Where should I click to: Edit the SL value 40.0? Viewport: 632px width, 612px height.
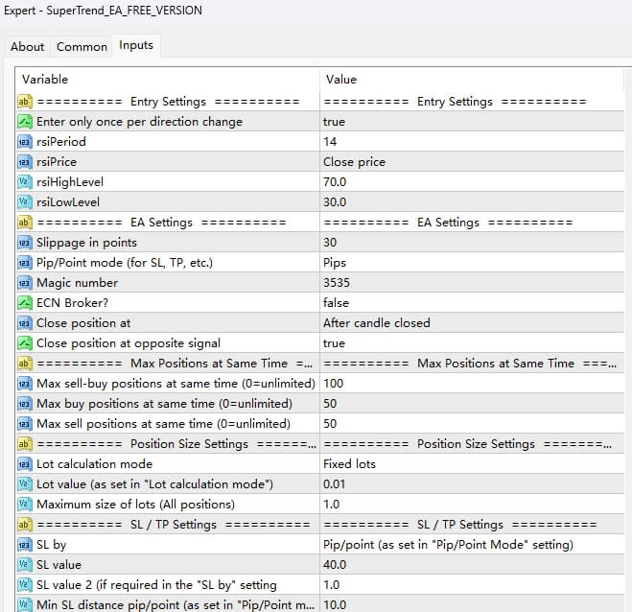pos(472,565)
